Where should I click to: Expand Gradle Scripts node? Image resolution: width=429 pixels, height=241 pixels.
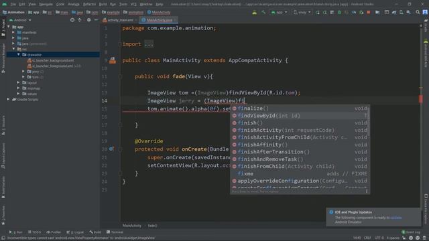[x=8, y=100]
